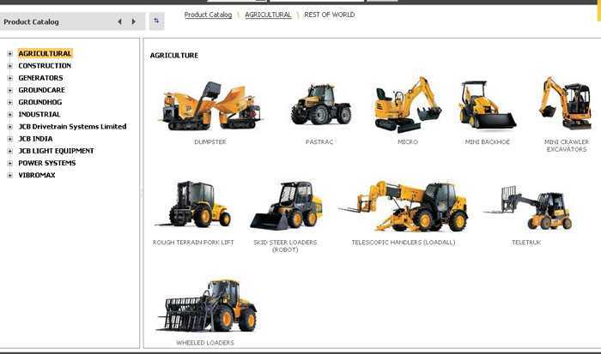Click the AGRICULTURE section heading

[174, 56]
